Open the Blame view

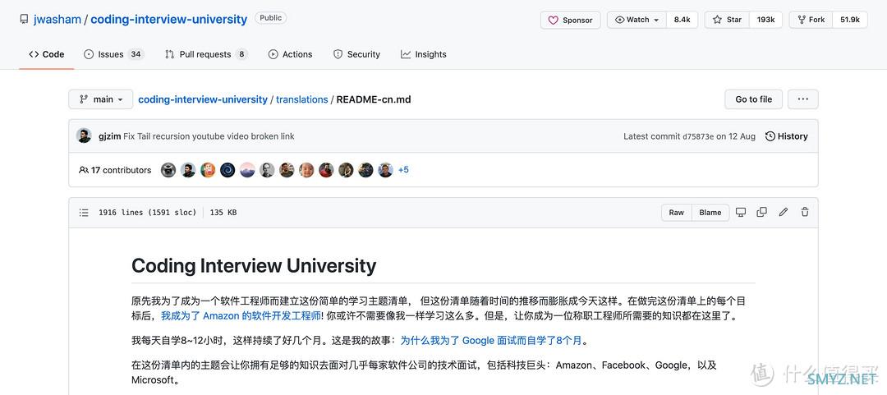[710, 212]
